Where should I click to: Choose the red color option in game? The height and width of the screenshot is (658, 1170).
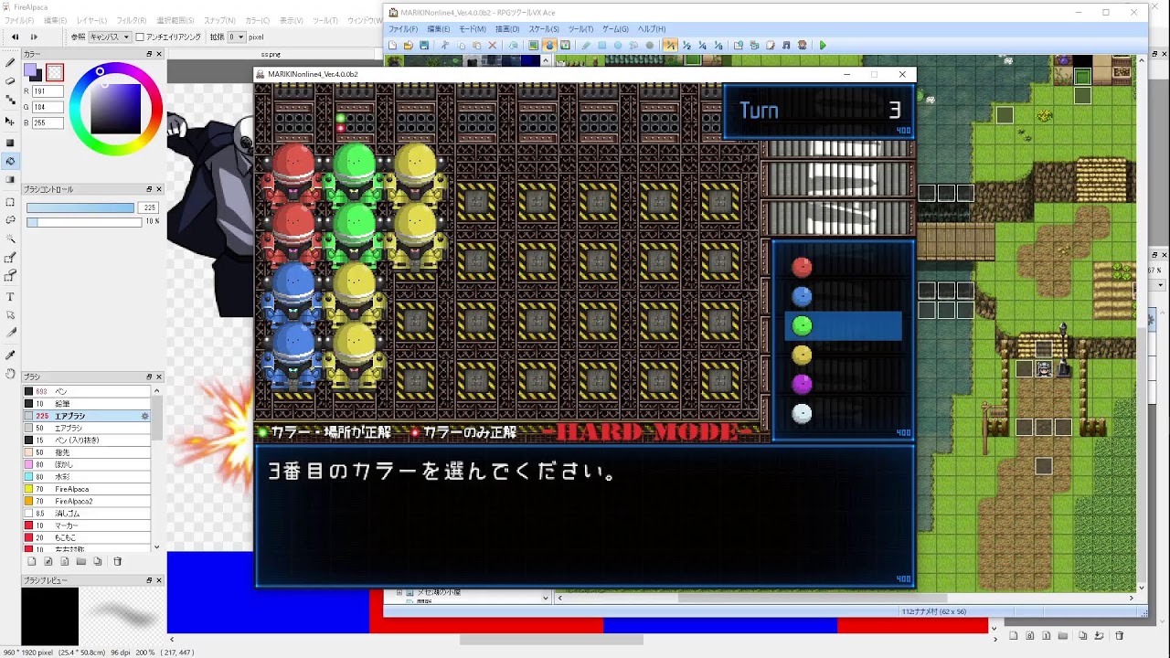(802, 267)
